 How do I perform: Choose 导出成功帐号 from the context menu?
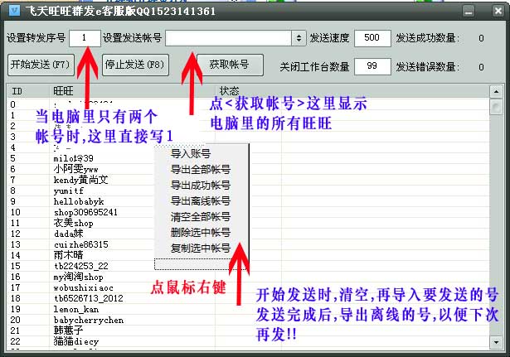201,186
